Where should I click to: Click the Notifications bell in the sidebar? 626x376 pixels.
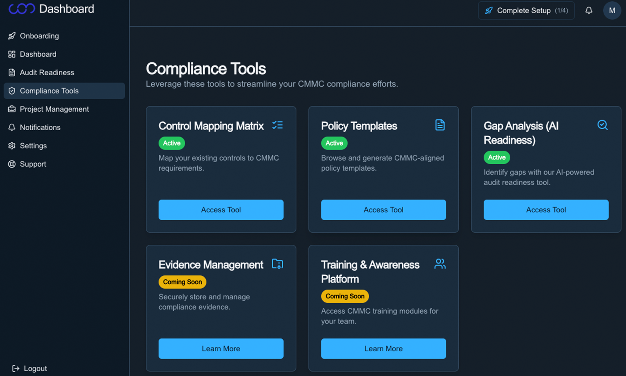[12, 127]
